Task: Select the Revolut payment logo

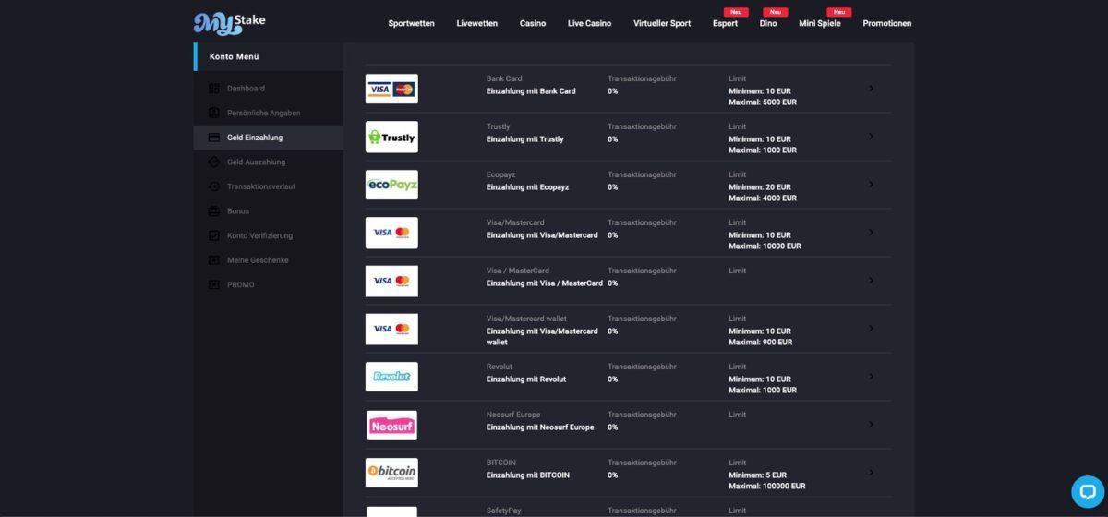Action: [391, 377]
